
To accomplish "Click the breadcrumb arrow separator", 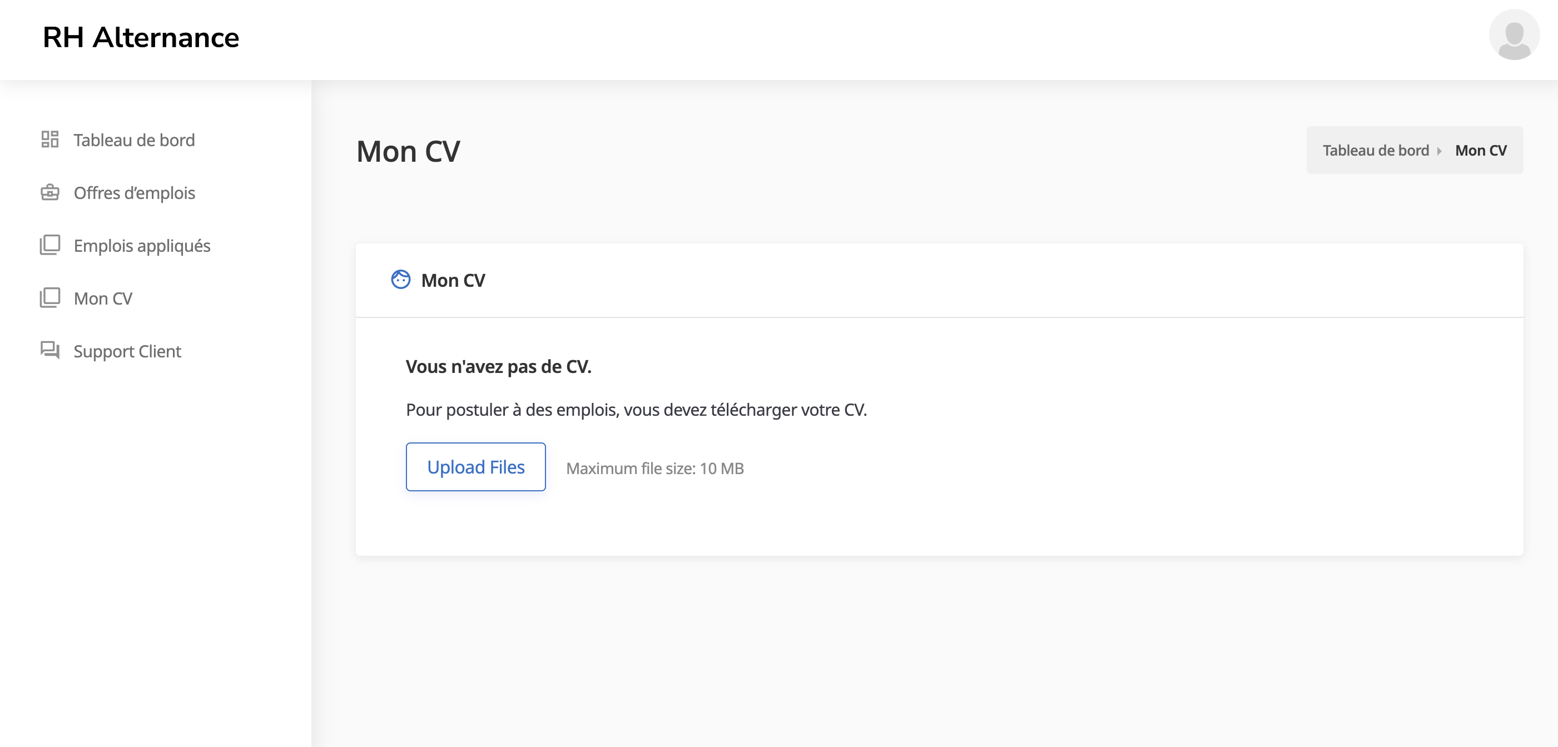I will point(1440,151).
